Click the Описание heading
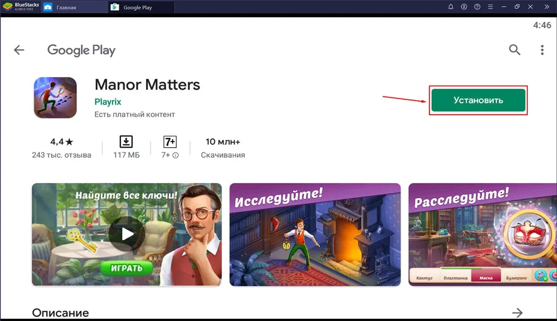 click(x=60, y=313)
